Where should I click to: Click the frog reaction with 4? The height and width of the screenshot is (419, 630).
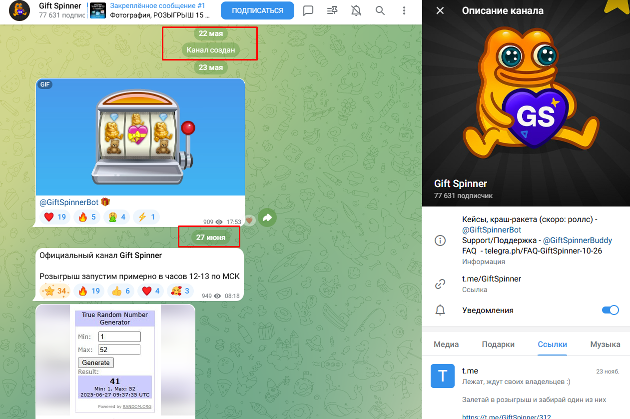pos(117,217)
